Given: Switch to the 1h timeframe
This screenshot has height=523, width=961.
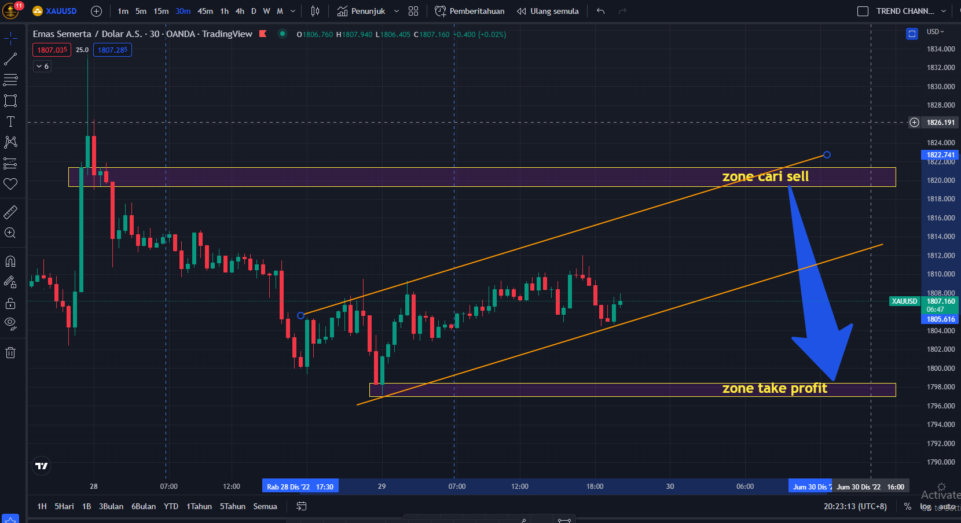Looking at the screenshot, I should [x=225, y=11].
